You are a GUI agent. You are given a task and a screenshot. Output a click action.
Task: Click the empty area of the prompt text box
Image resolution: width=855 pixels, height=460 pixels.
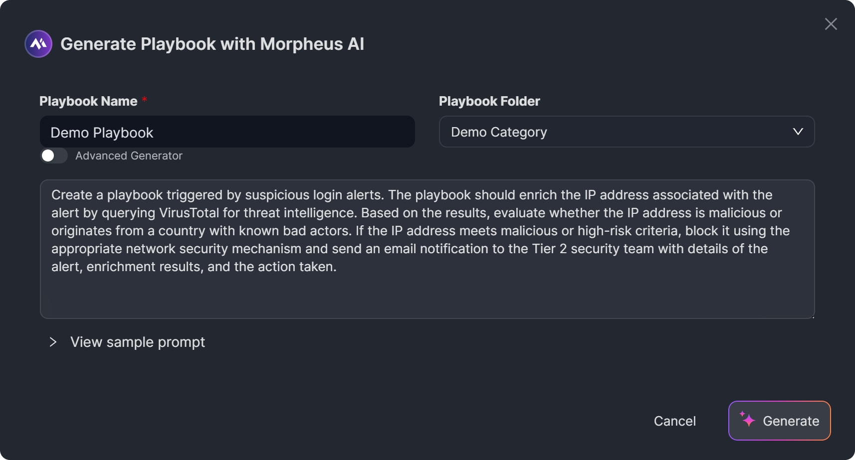tap(427, 296)
